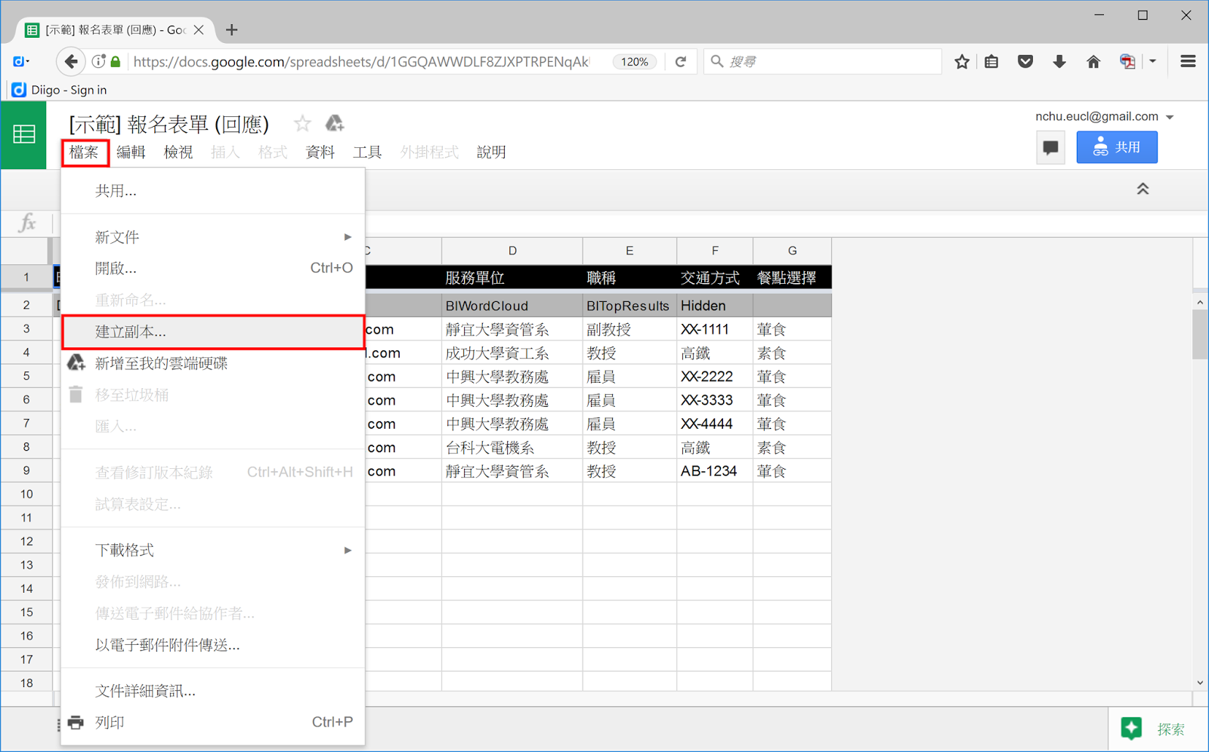1209x752 pixels.
Task: Click the blue 共用 share button
Action: (1117, 147)
